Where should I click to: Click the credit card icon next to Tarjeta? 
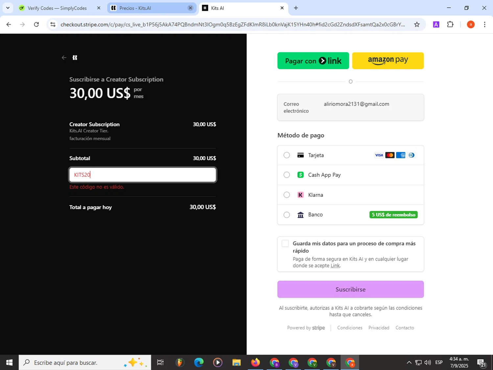tap(300, 155)
